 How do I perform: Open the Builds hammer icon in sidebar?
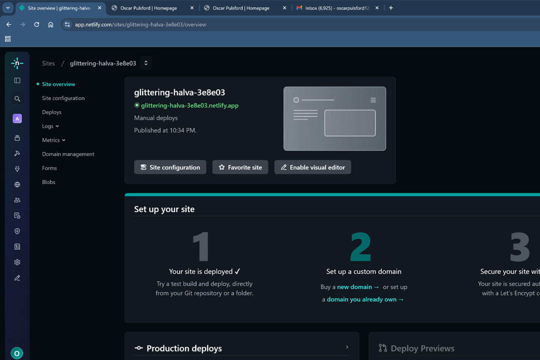[17, 153]
